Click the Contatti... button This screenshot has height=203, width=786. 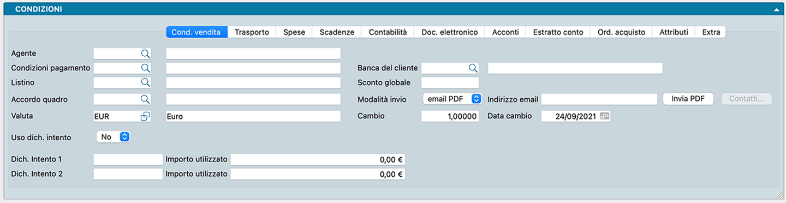click(x=747, y=99)
